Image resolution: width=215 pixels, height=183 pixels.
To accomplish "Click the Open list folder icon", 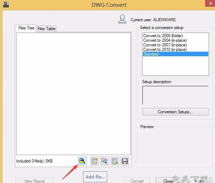I will (x=105, y=161).
